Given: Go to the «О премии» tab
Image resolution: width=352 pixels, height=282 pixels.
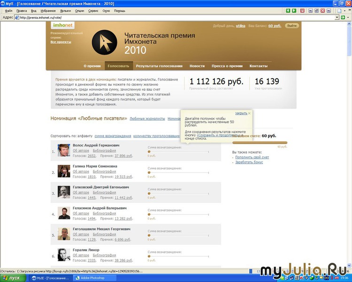Looking at the screenshot, I should [92, 66].
